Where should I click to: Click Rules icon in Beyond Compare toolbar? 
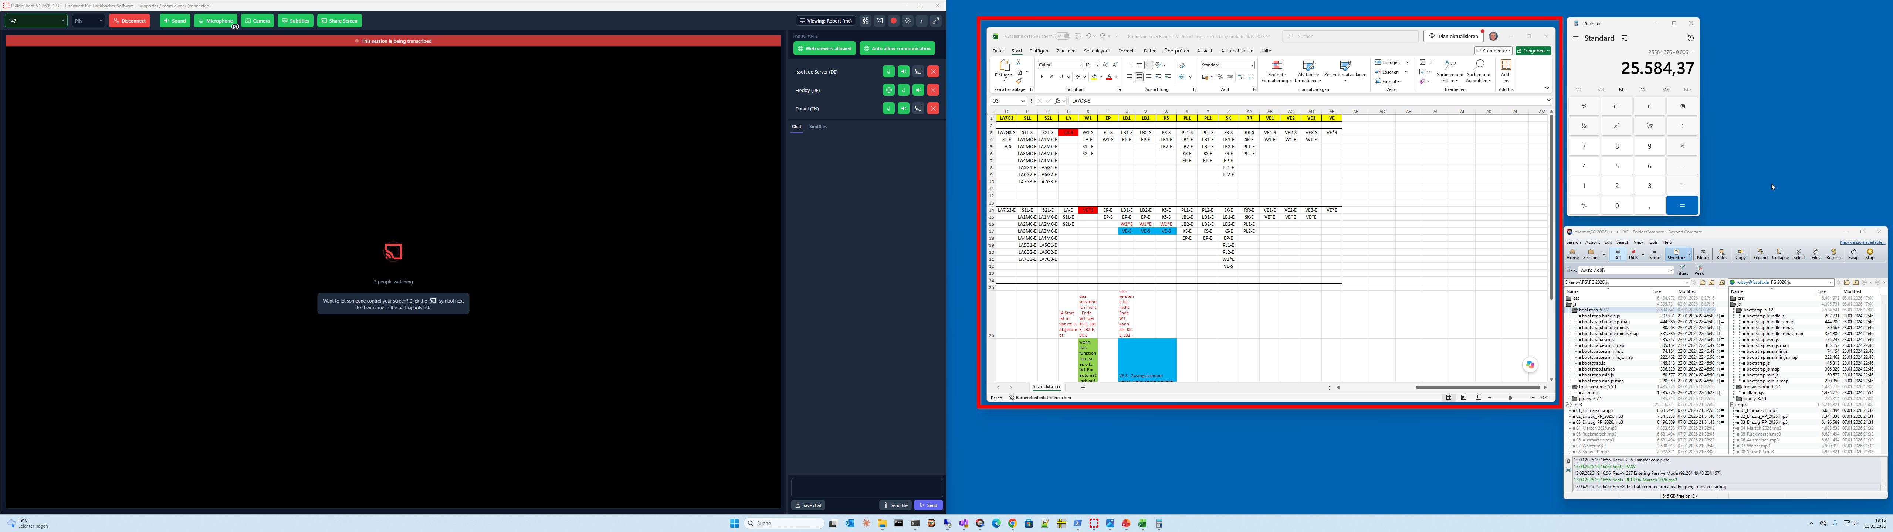coord(1722,254)
